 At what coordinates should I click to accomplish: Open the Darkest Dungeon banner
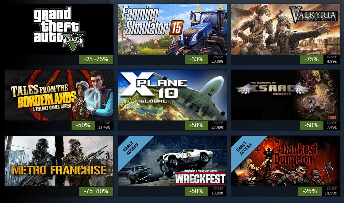tap(286, 161)
